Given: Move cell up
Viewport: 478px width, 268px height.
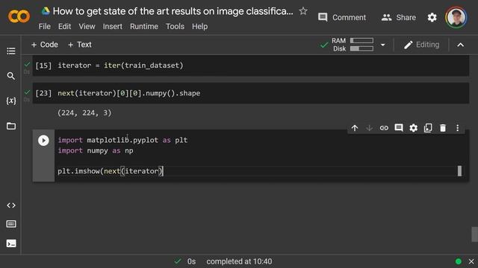Looking at the screenshot, I should [x=355, y=128].
